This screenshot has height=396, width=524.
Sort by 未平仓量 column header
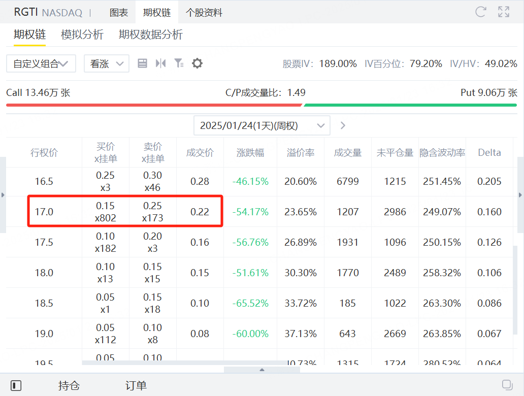coord(395,153)
